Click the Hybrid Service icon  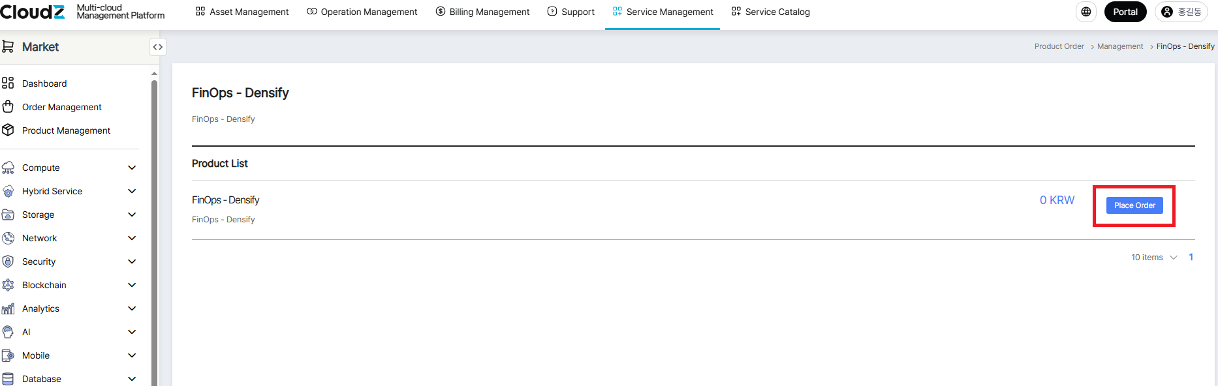coord(8,191)
